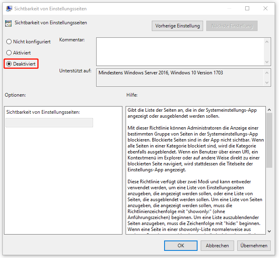Click the Hilfe panel scroll up arrow
Image resolution: width=279 pixels, height=258 pixels.
(x=269, y=110)
